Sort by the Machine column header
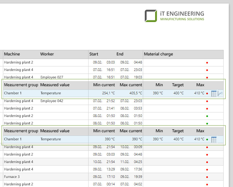Image resolution: width=233 pixels, height=187 pixels. pos(12,54)
